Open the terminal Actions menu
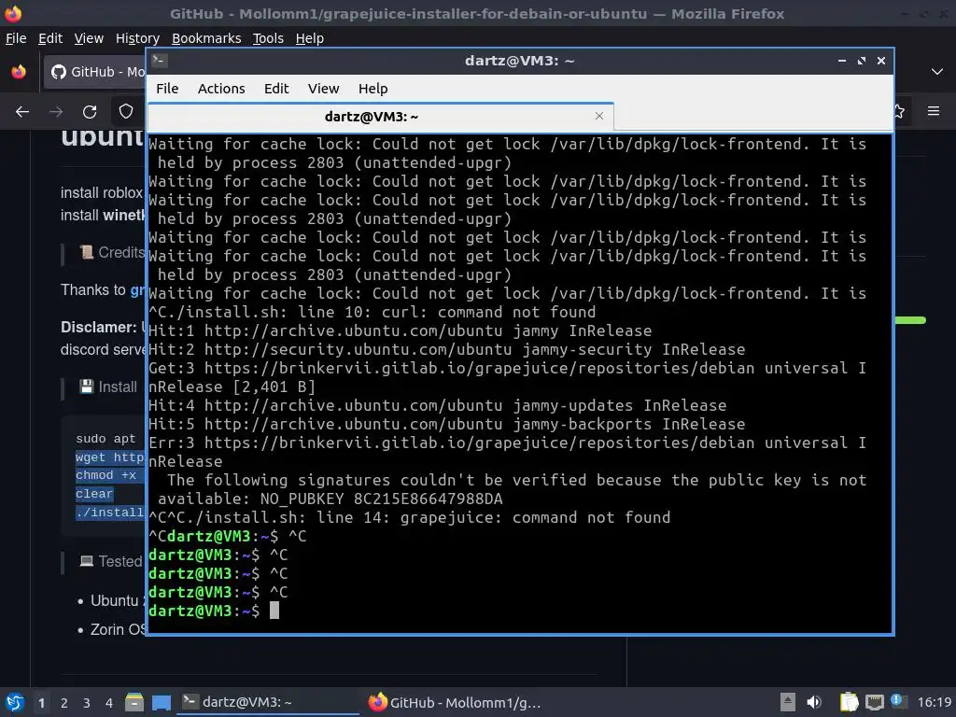 (x=221, y=89)
